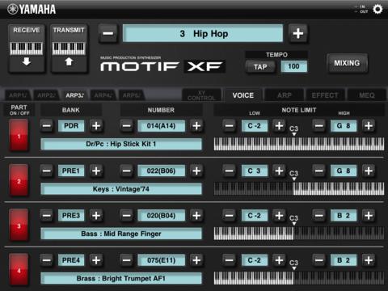The width and height of the screenshot is (388, 291).
Task: Increase Part 3 bank from PRE3
Action: [96, 216]
